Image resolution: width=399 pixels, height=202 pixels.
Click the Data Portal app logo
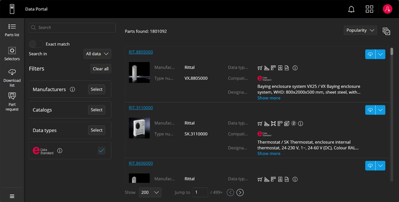(12, 9)
